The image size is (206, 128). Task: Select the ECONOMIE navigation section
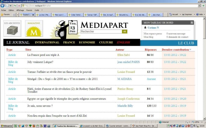coord(87,42)
